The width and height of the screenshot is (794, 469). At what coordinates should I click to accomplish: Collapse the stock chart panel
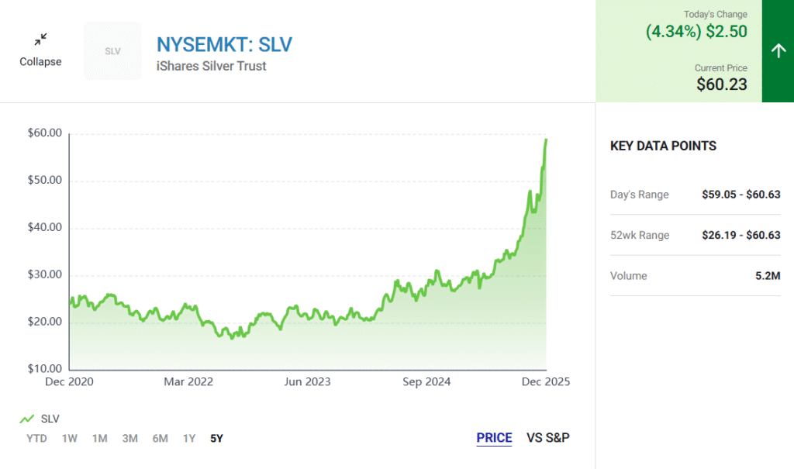pyautogui.click(x=40, y=61)
